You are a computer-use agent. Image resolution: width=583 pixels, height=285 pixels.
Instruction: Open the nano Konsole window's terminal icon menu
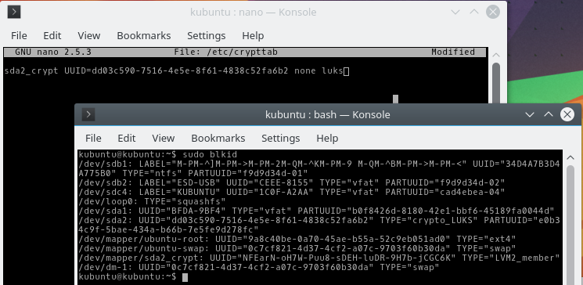click(x=14, y=12)
